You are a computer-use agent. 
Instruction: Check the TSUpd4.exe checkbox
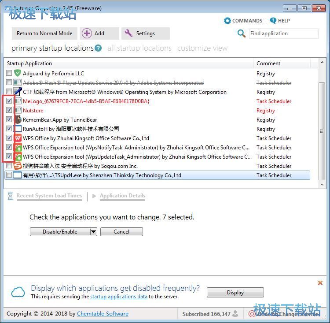pos(9,175)
